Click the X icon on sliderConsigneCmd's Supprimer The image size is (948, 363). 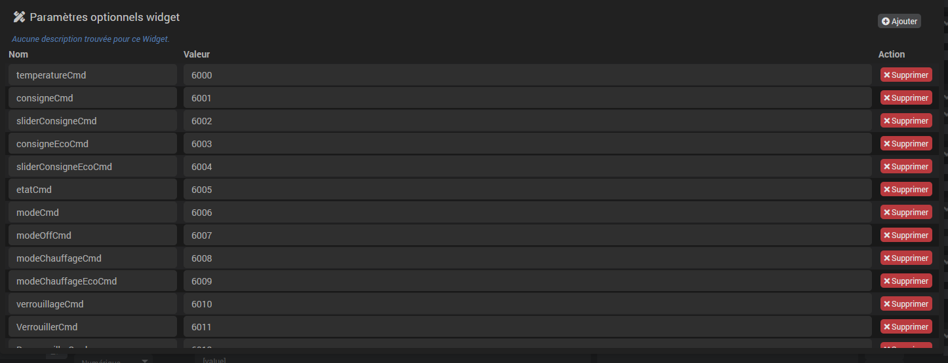(x=887, y=121)
